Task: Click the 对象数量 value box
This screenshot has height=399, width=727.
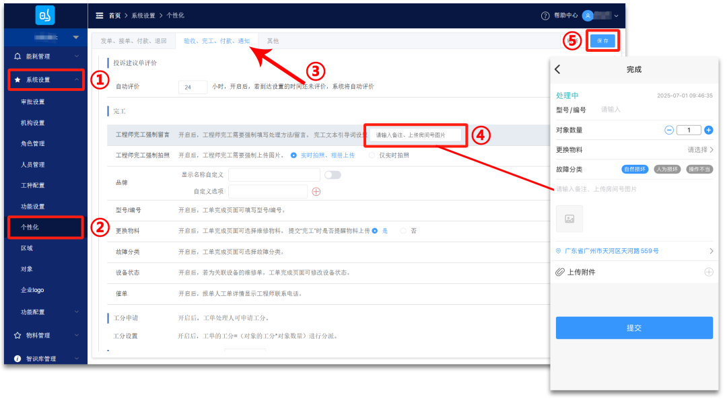Action: click(x=689, y=131)
